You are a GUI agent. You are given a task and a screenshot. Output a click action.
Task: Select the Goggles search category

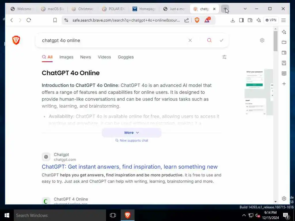click(126, 57)
